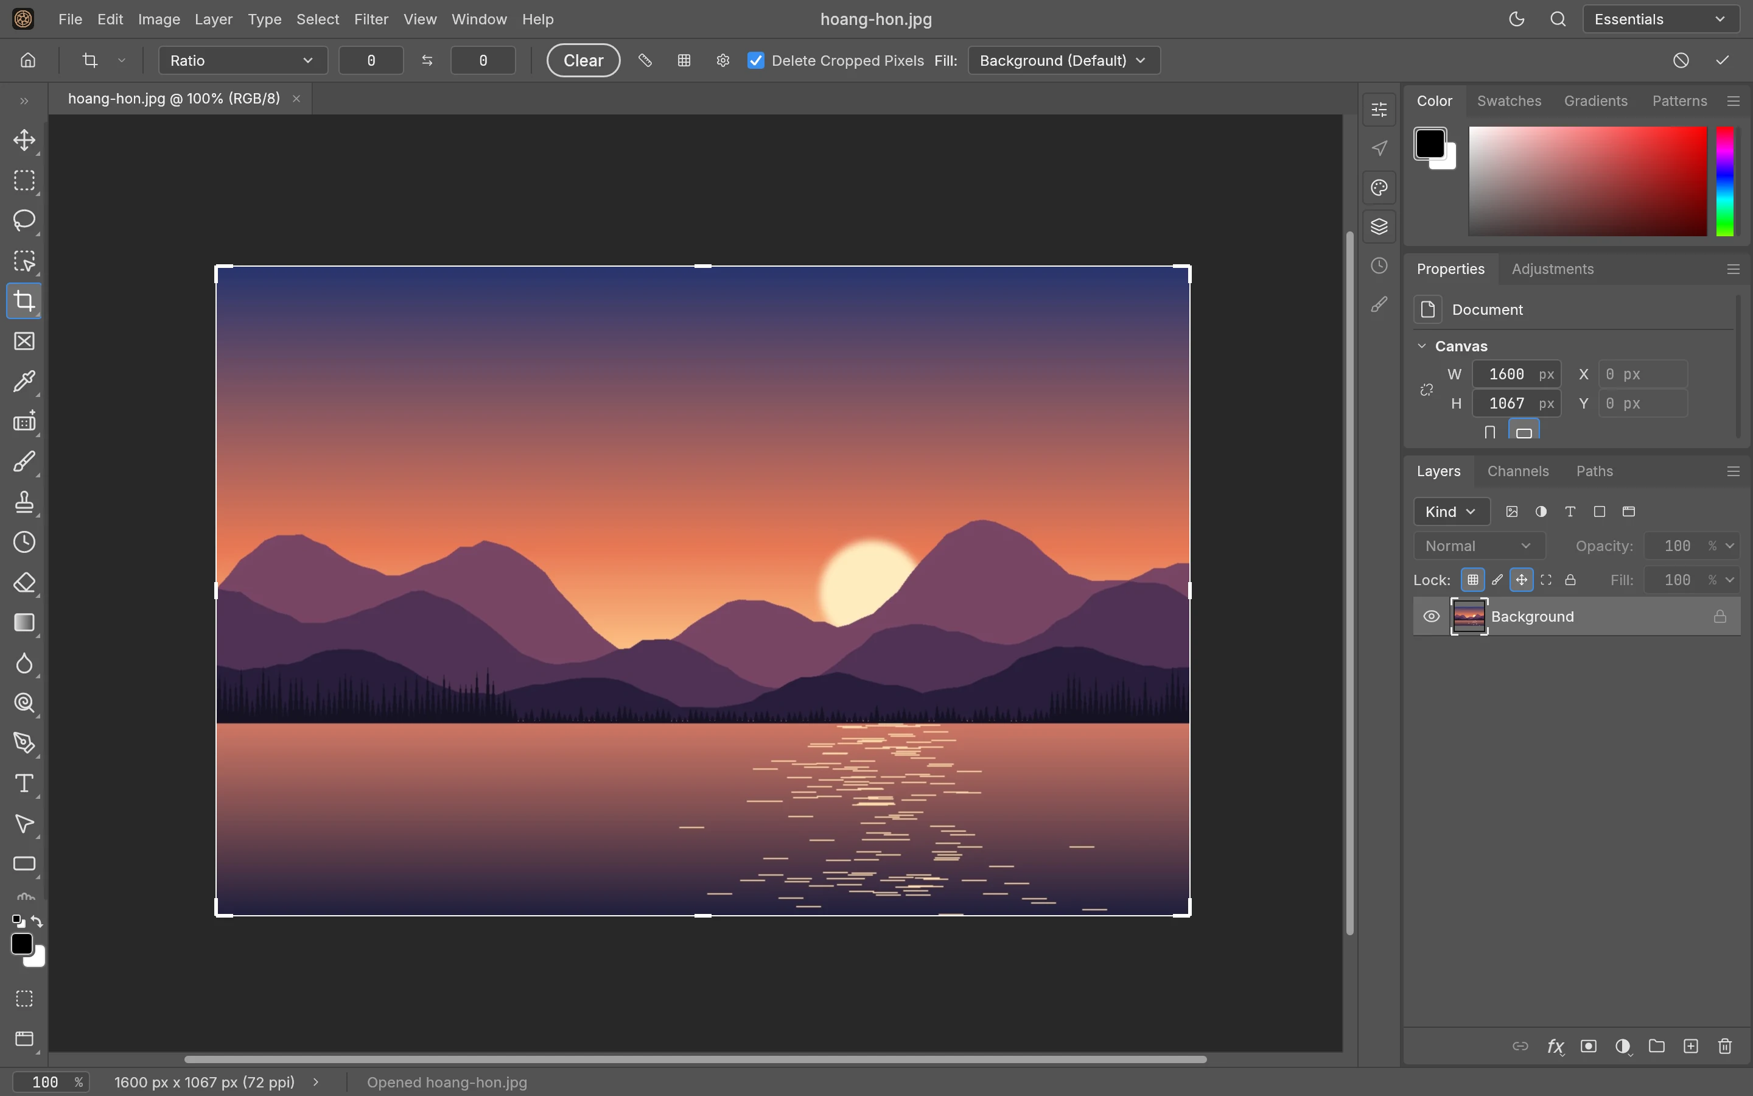Select the Lasso tool

pos(24,220)
